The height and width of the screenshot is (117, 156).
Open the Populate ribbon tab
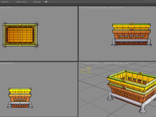click(37, 2)
